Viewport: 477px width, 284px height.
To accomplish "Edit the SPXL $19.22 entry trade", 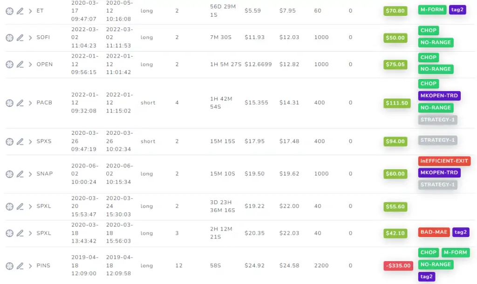I will [20, 206].
